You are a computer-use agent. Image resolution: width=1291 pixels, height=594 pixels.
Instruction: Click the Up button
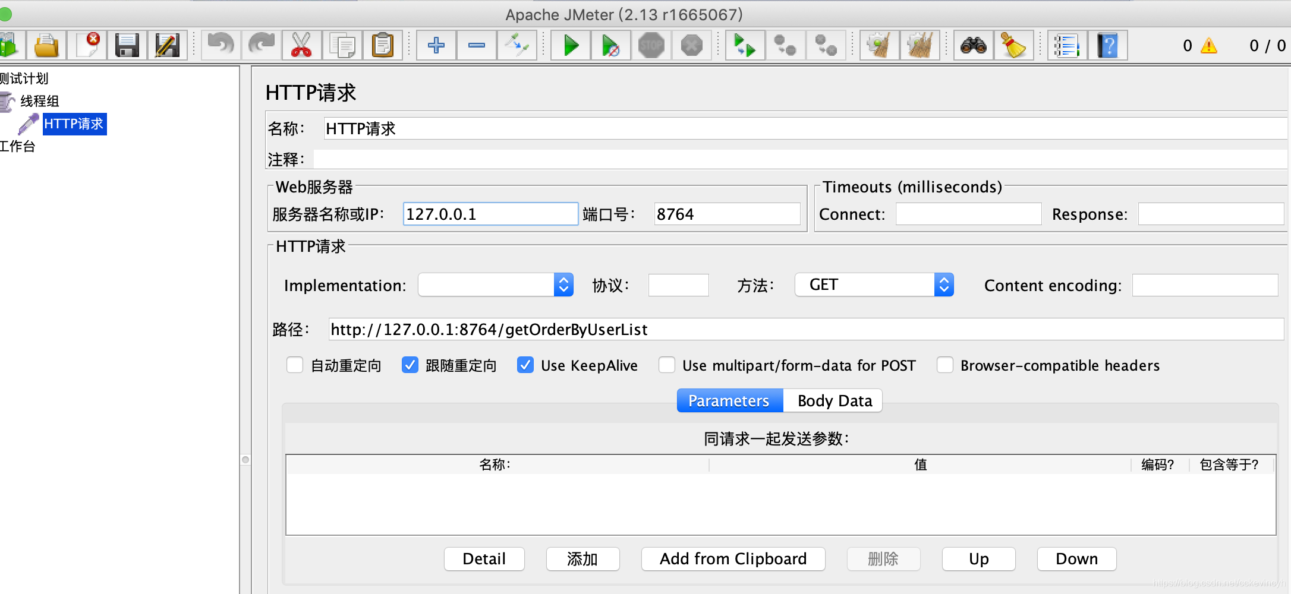click(979, 559)
